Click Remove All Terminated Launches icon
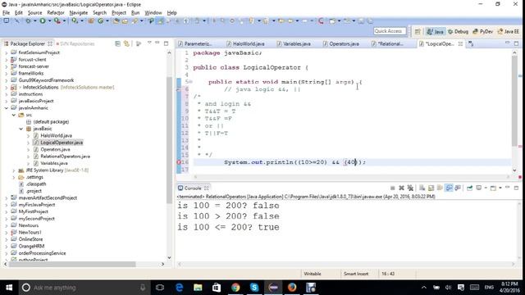This screenshot has height=295, width=525. click(x=410, y=188)
